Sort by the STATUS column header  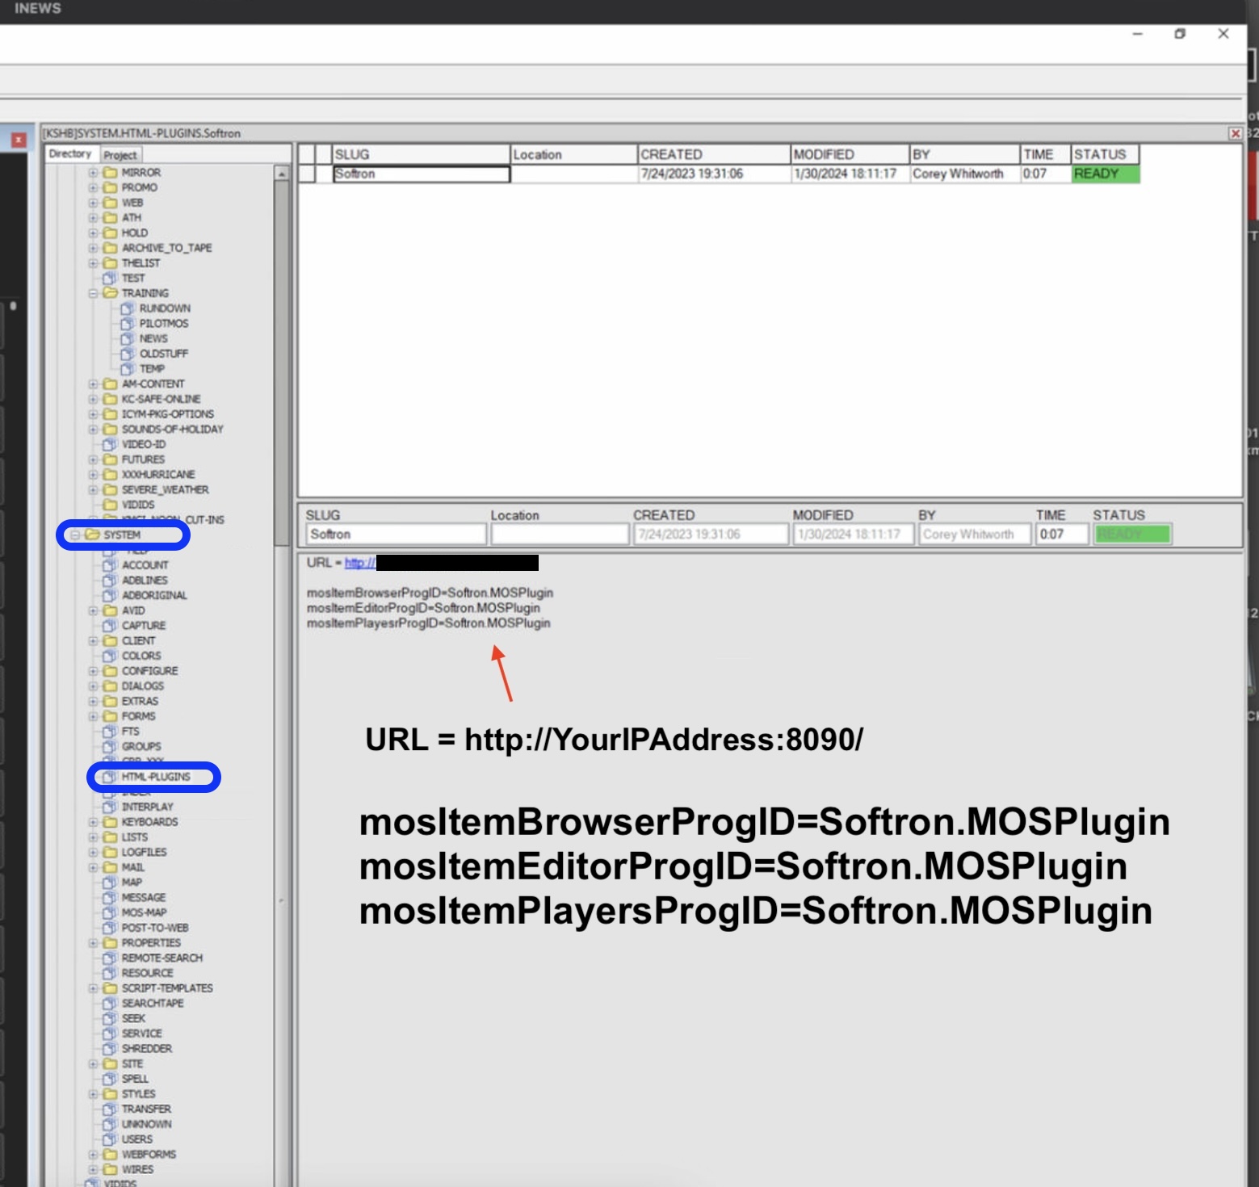pyautogui.click(x=1105, y=154)
